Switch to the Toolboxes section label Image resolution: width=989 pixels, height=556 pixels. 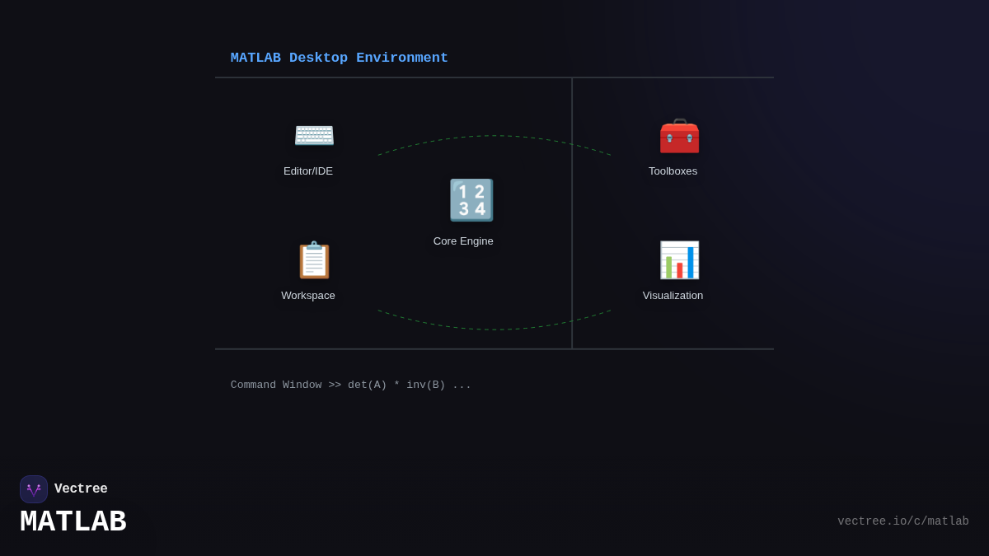pos(673,171)
